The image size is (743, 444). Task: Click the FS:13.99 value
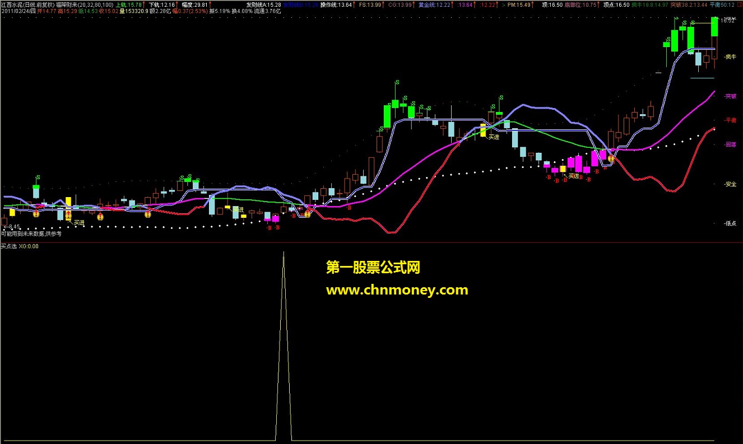(370, 4)
